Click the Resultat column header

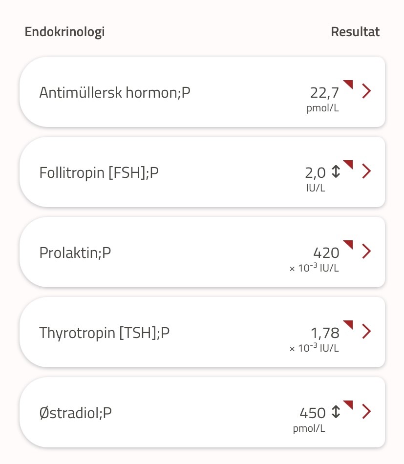pos(355,32)
